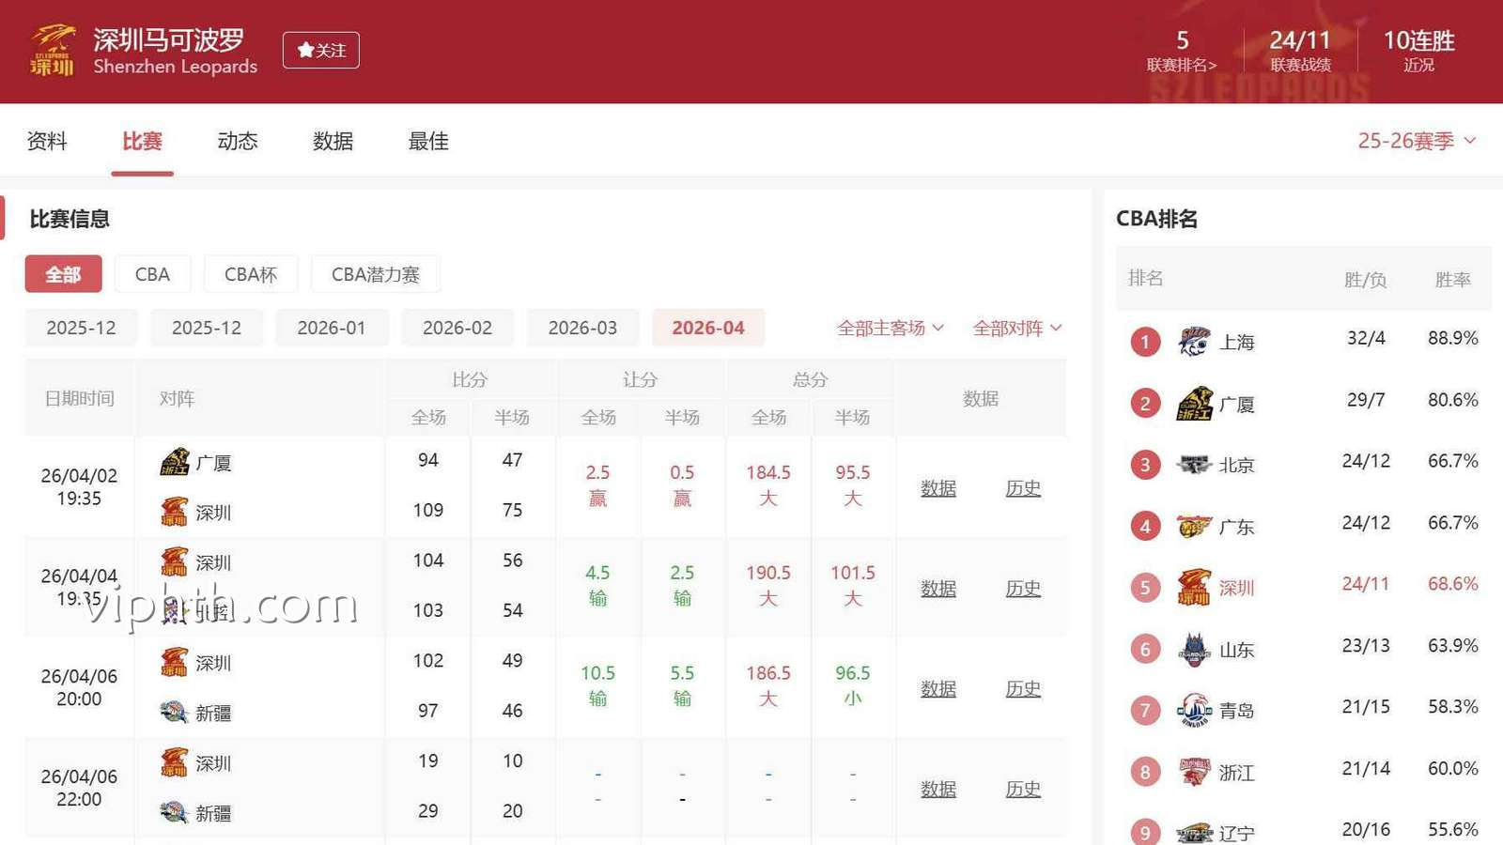Select the 全部 competition filter
The image size is (1503, 845).
(x=63, y=274)
